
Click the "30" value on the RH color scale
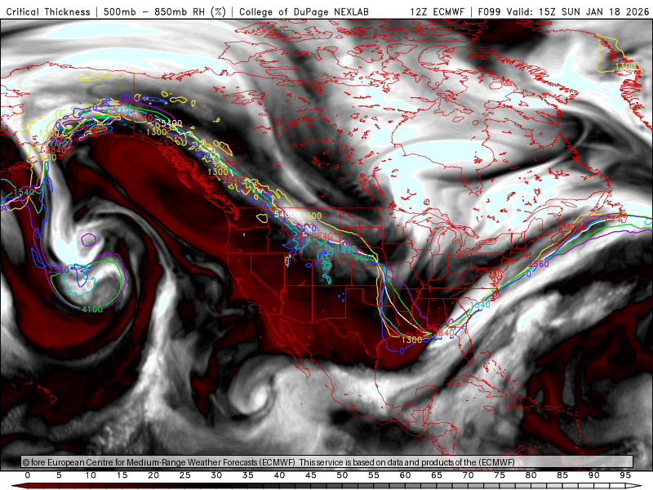[216, 475]
